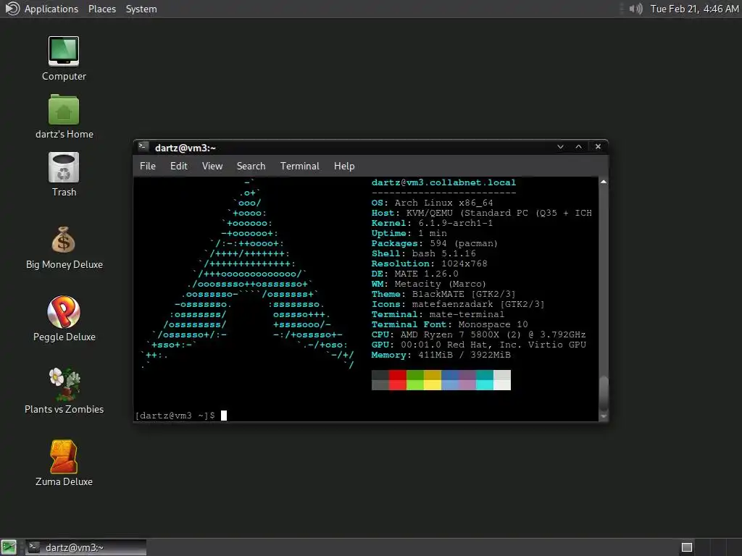This screenshot has width=742, height=556.
Task: Click the Kernel: 6.1.9-arch1-1 line
Action: coord(432,223)
